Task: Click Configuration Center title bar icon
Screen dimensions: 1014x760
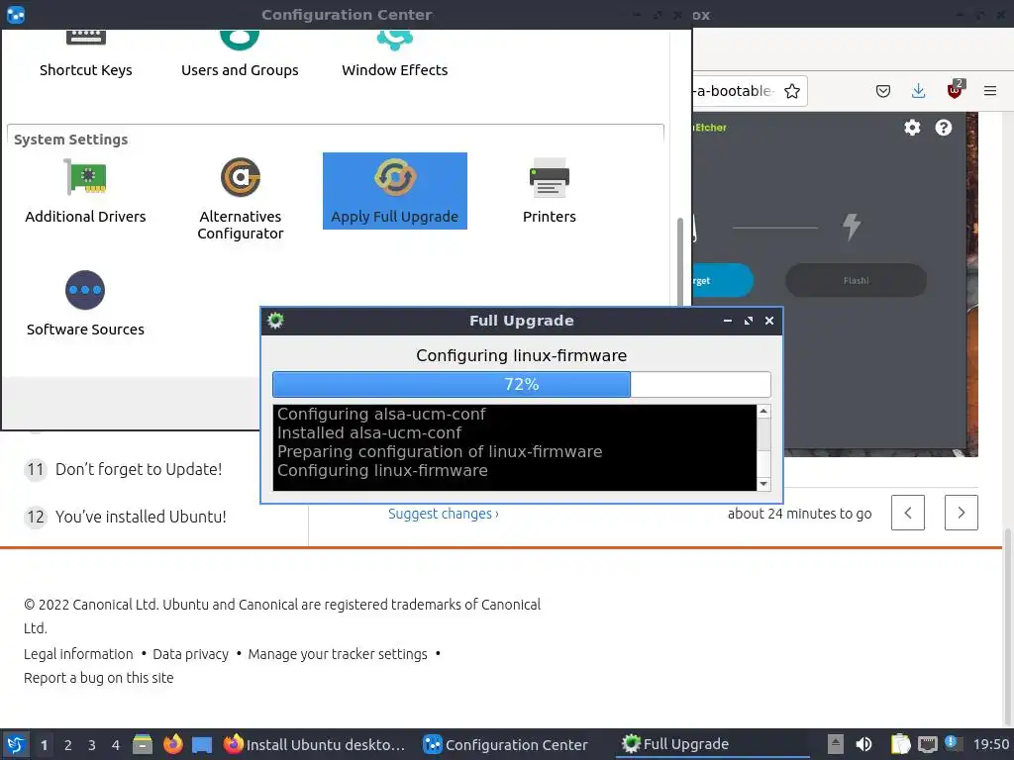Action: pos(16,14)
